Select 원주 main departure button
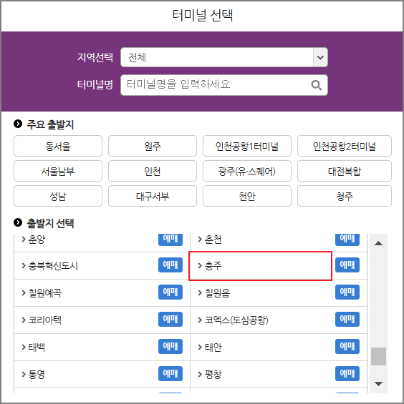The width and height of the screenshot is (404, 404). (x=153, y=146)
